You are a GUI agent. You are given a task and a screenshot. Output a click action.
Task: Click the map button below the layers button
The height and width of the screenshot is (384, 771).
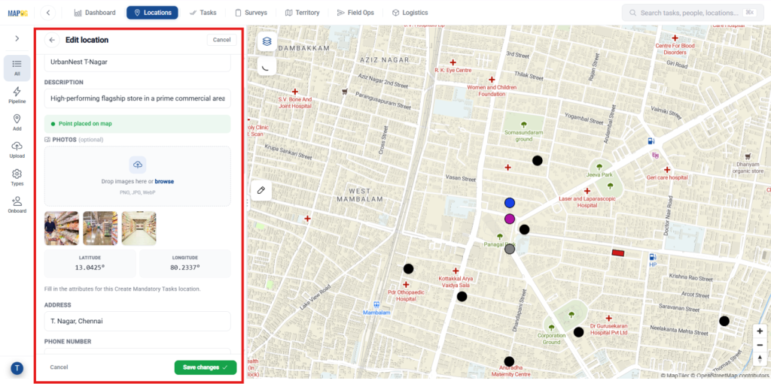(267, 65)
